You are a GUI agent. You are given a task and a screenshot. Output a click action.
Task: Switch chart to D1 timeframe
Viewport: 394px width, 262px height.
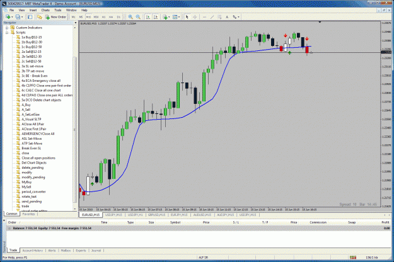click(119, 17)
